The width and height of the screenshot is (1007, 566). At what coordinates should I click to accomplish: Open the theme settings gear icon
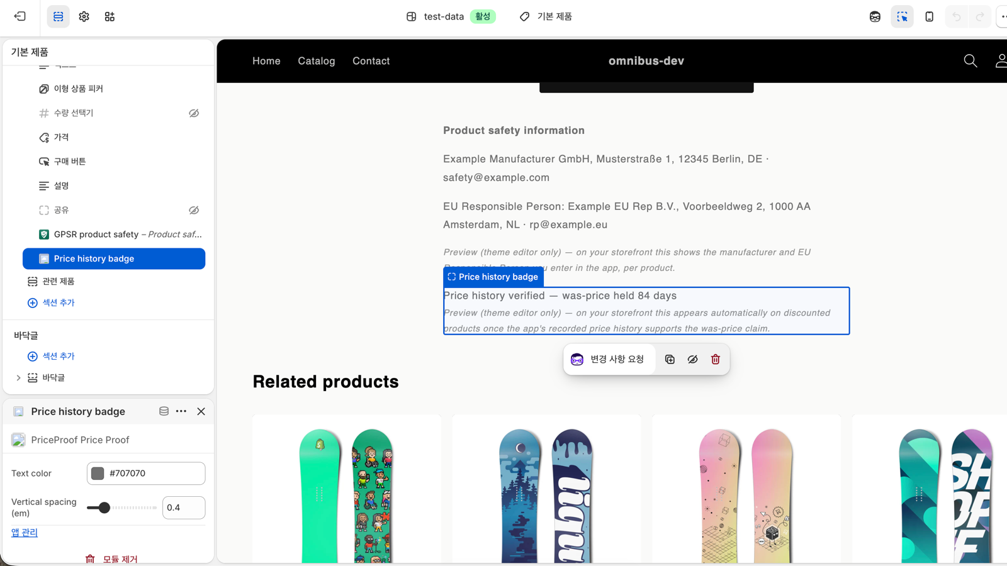tap(84, 16)
